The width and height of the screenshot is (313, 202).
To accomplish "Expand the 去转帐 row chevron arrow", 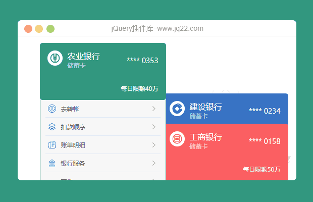I will coord(154,109).
